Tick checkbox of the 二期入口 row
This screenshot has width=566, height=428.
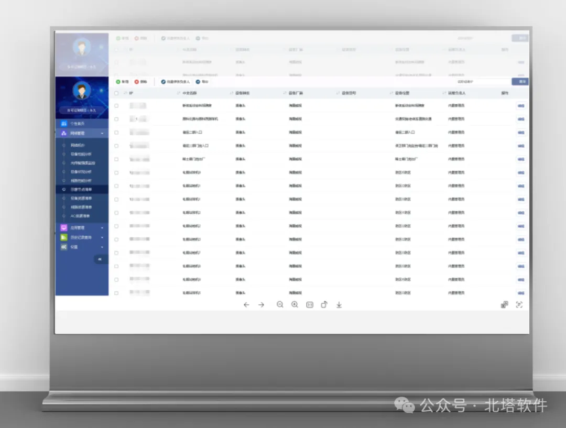point(116,133)
